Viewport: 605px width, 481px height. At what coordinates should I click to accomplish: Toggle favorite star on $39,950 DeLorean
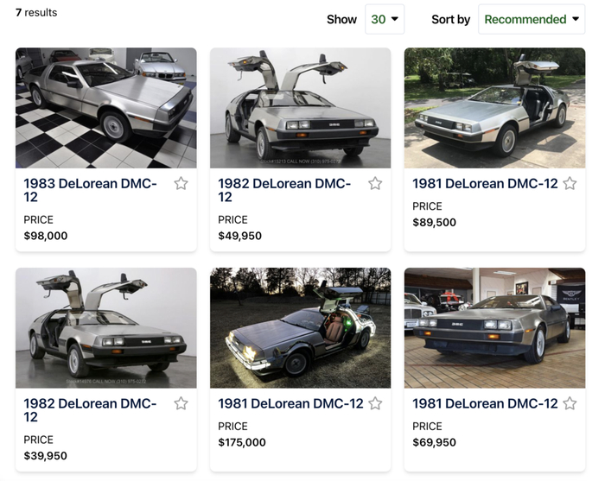click(181, 403)
